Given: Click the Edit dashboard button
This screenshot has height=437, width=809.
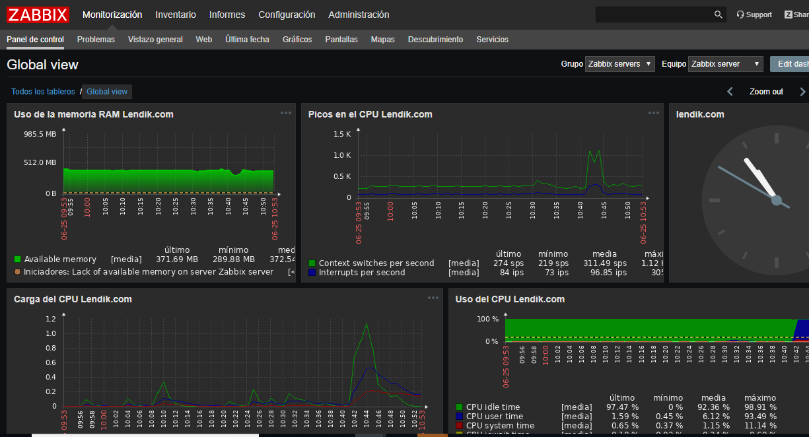Looking at the screenshot, I should click(791, 64).
